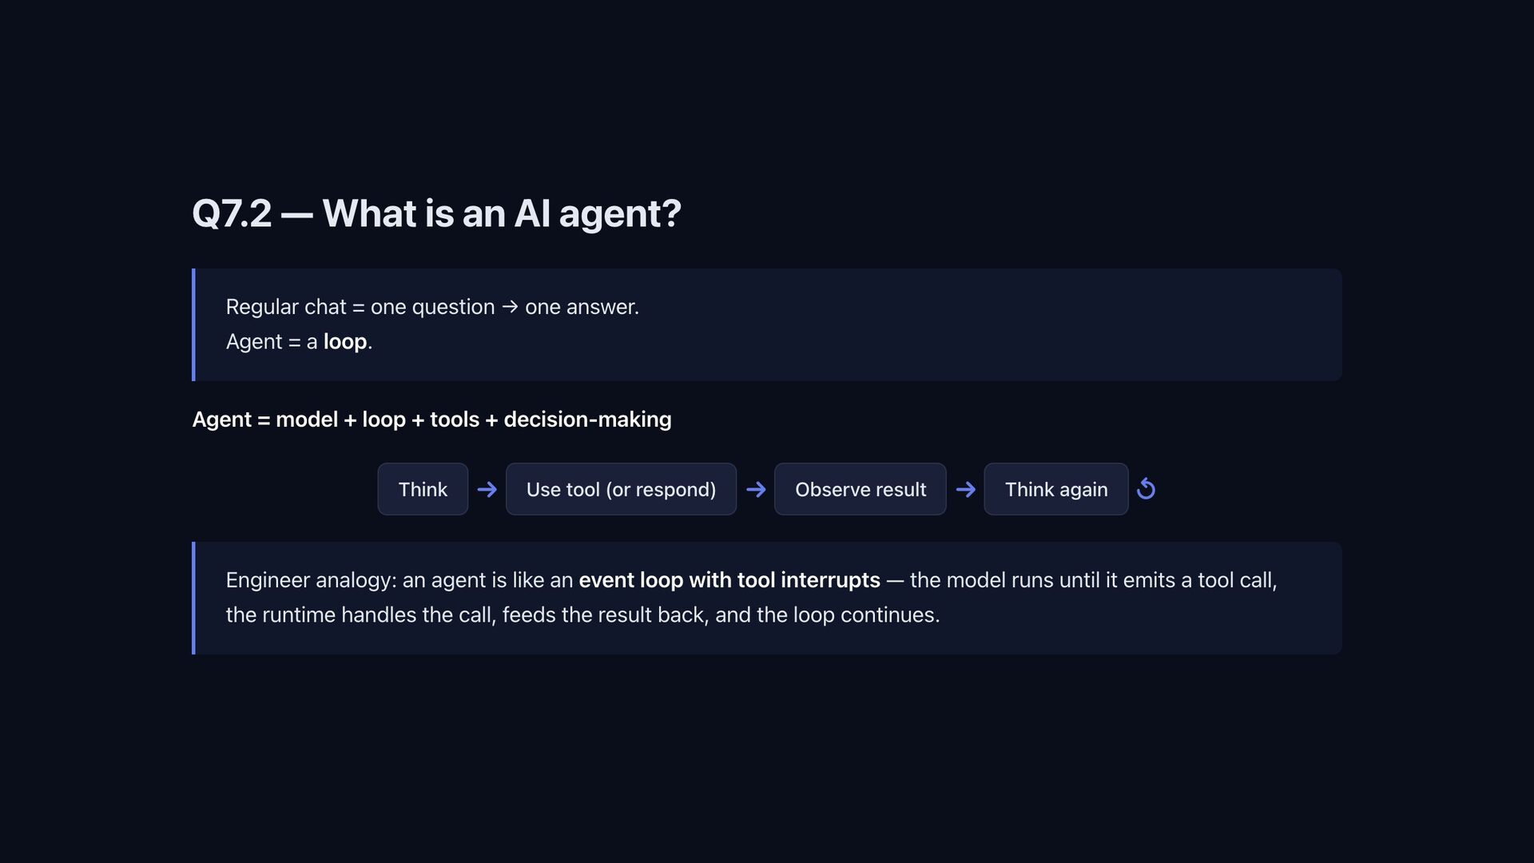Click the Agent = a loop line
Screen dimensions: 1534x863
pos(299,341)
